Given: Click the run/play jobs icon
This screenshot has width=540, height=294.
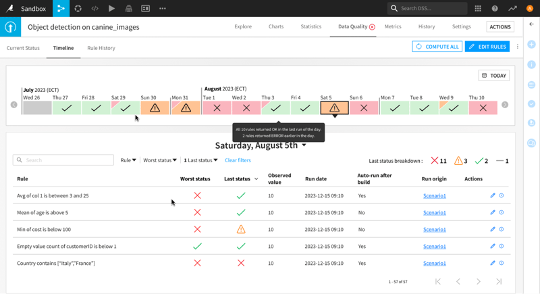Looking at the screenshot, I should click(x=111, y=8).
